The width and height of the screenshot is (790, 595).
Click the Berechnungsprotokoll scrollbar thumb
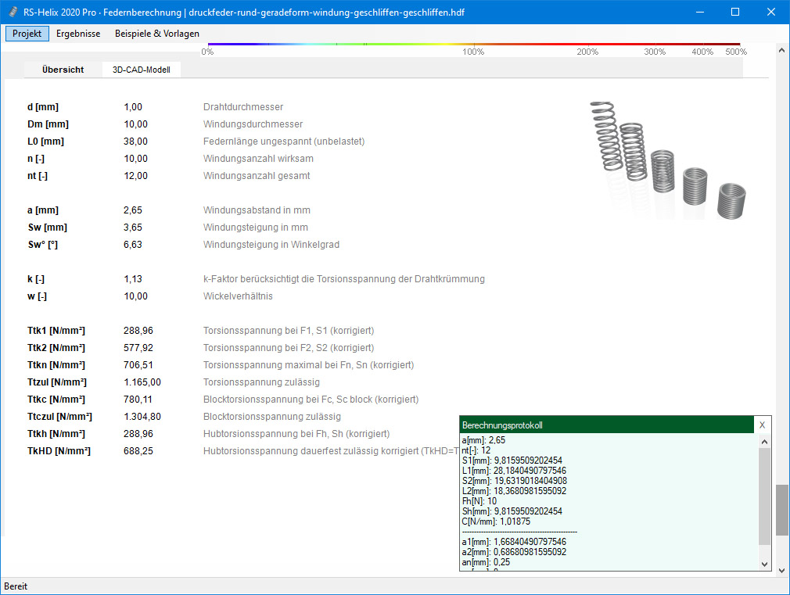click(764, 496)
